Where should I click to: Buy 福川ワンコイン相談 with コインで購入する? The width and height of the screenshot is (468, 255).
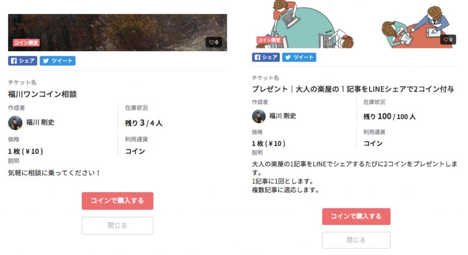click(117, 201)
